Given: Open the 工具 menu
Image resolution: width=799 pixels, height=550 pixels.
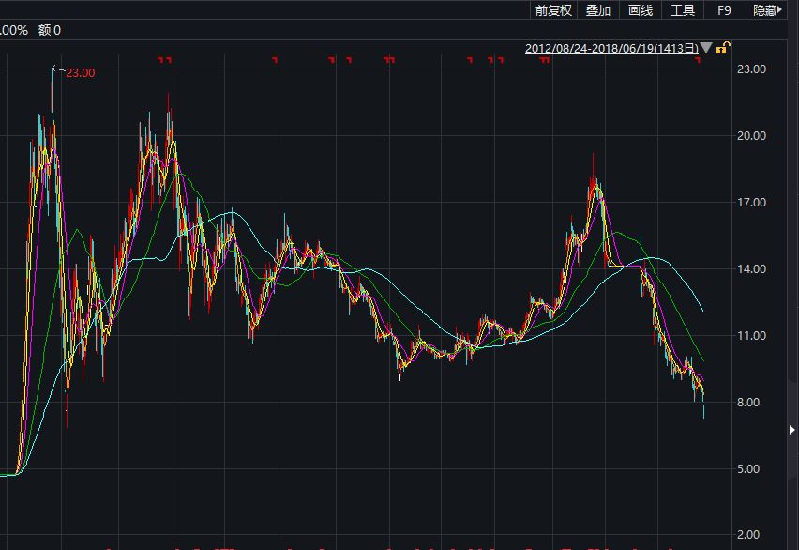Looking at the screenshot, I should tap(683, 10).
